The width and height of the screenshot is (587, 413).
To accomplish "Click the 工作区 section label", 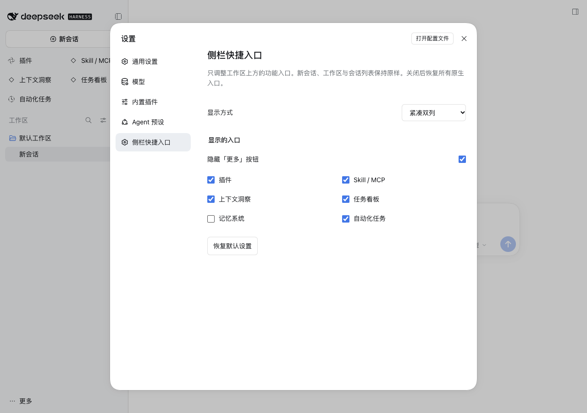I will pos(18,120).
